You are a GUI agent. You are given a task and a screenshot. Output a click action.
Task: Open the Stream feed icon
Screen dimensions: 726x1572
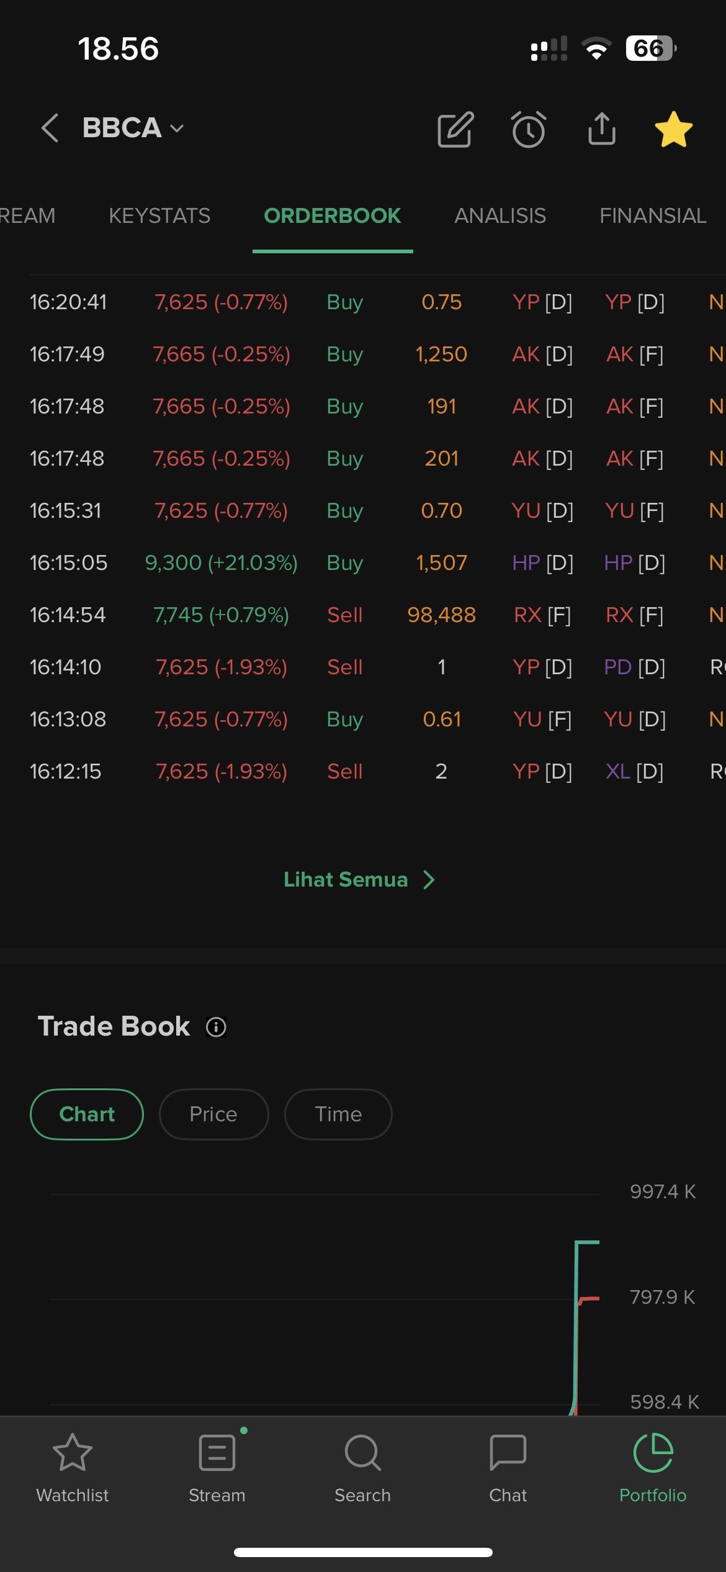[x=217, y=1466]
